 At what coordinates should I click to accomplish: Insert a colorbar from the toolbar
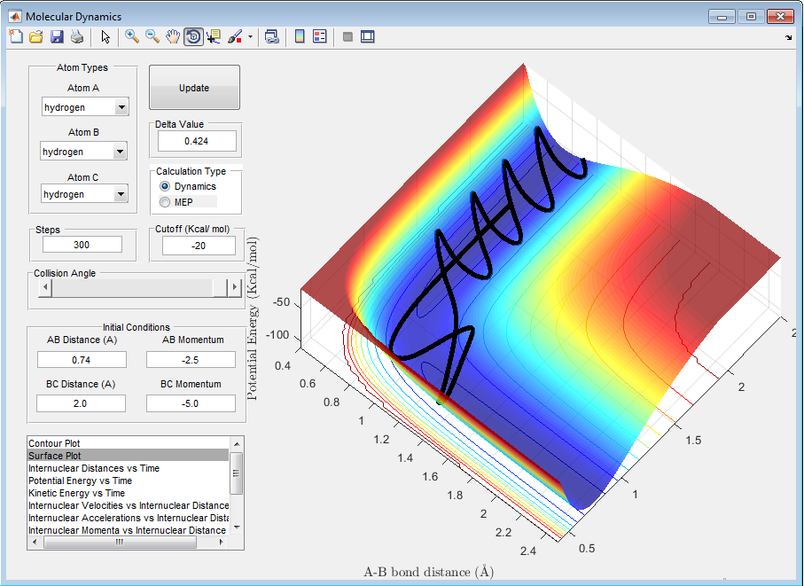click(300, 36)
